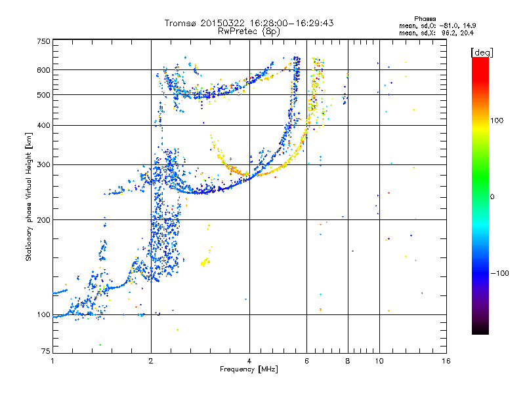Click the yellow point cluster near 3 MHz, 140 km
This screenshot has width=525, height=393.
[x=205, y=262]
